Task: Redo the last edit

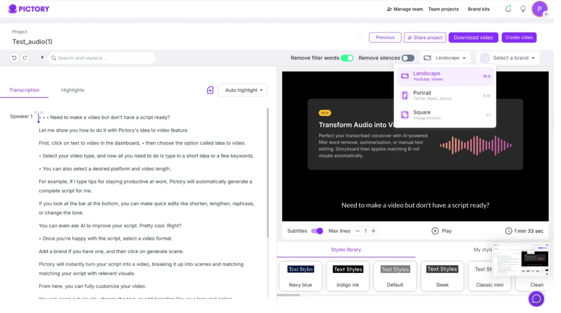Action: (25, 58)
